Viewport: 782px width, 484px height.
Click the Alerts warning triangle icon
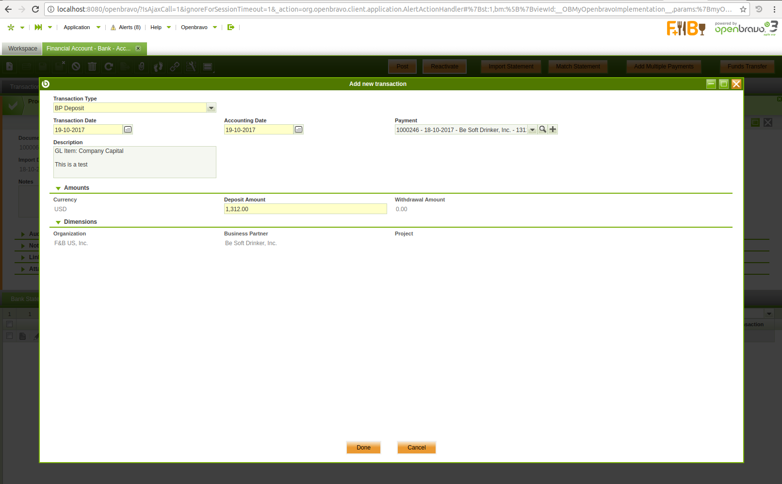click(113, 28)
